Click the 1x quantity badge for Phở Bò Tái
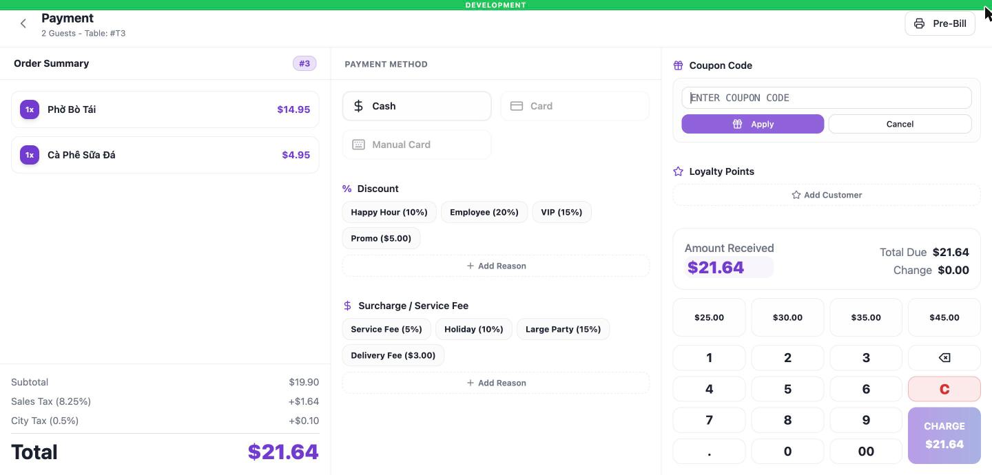This screenshot has width=992, height=475. 30,109
